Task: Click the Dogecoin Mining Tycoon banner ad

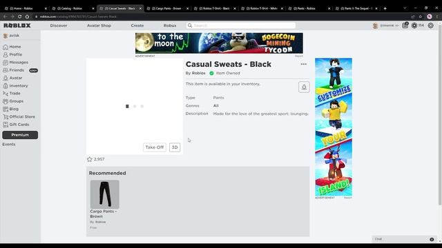Action: point(219,43)
